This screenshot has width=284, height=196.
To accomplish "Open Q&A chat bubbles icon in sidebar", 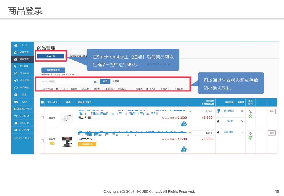I will click(16, 102).
